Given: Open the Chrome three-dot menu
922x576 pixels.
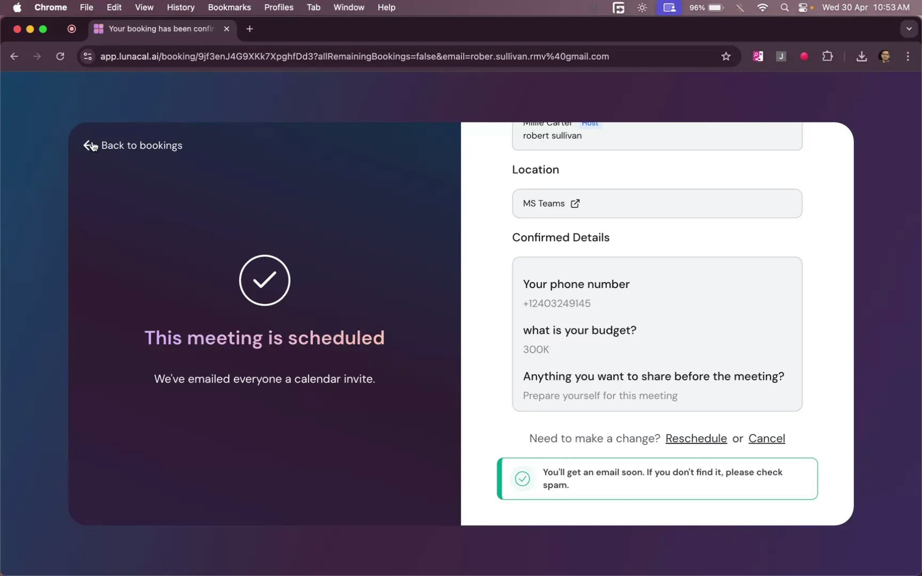Looking at the screenshot, I should pyautogui.click(x=908, y=57).
